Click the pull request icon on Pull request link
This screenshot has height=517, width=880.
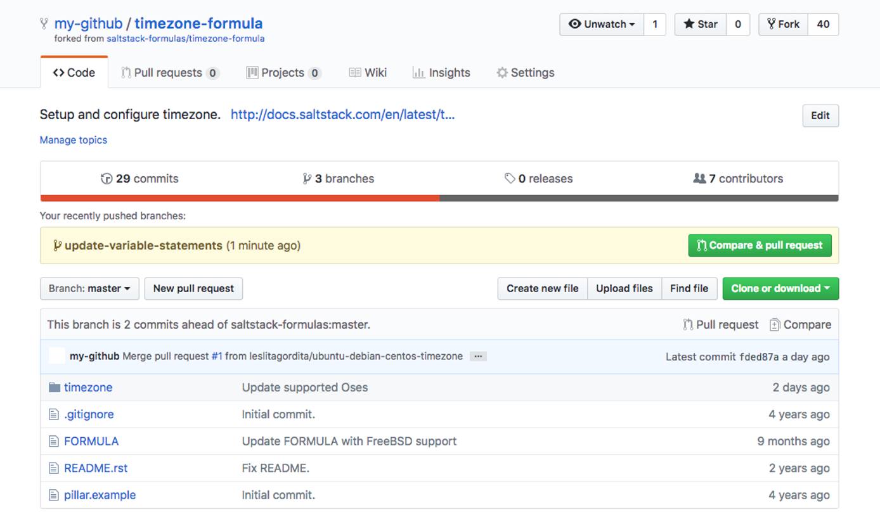coord(687,324)
